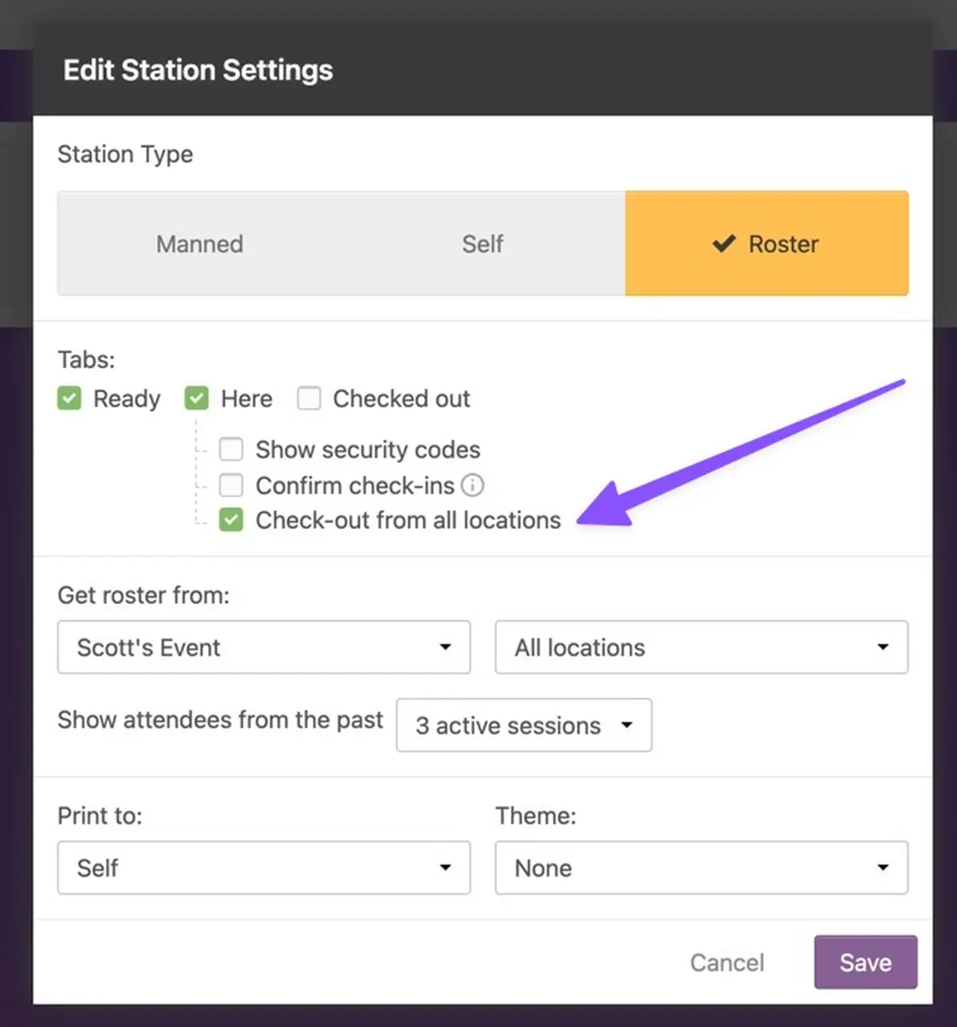Expand the 3 active sessions dropdown
The image size is (957, 1027).
coord(524,725)
